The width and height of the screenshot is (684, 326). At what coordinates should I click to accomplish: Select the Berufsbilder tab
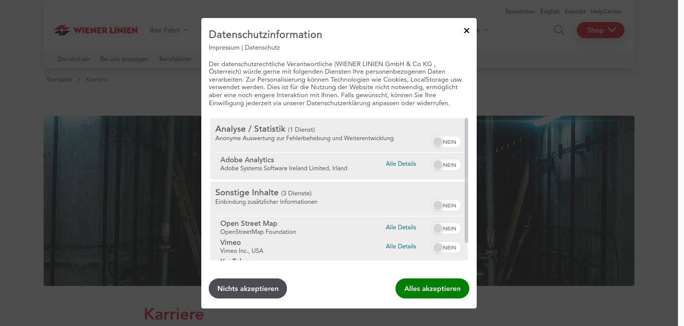coord(175,59)
